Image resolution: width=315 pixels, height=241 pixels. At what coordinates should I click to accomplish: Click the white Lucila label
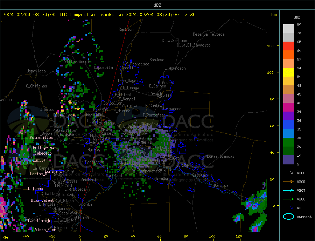pyautogui.click(x=39, y=160)
